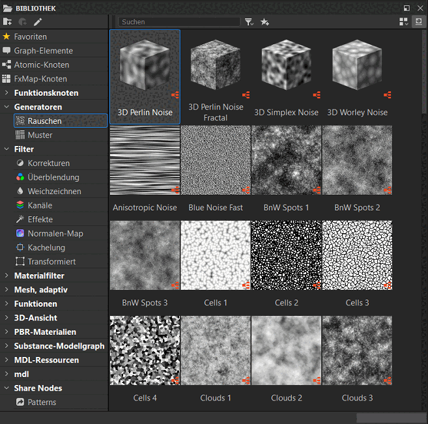This screenshot has height=424, width=428.
Task: Collapse the Generatoren group
Action: pyautogui.click(x=7, y=107)
